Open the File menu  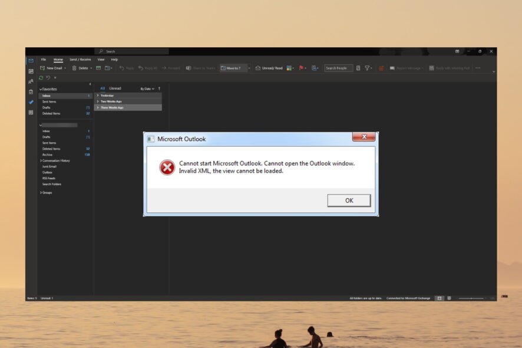44,60
